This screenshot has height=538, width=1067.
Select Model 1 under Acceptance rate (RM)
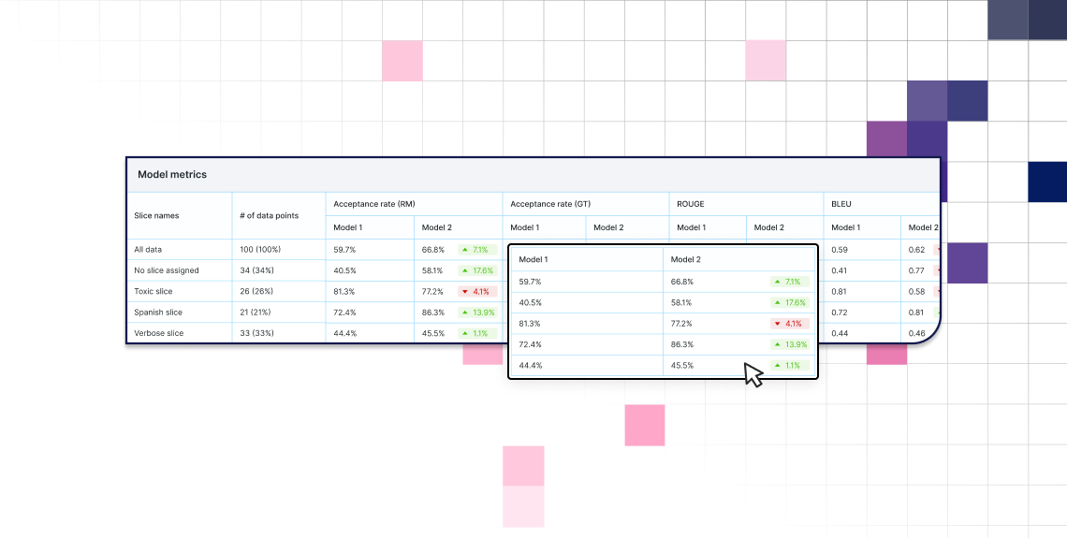pos(348,228)
